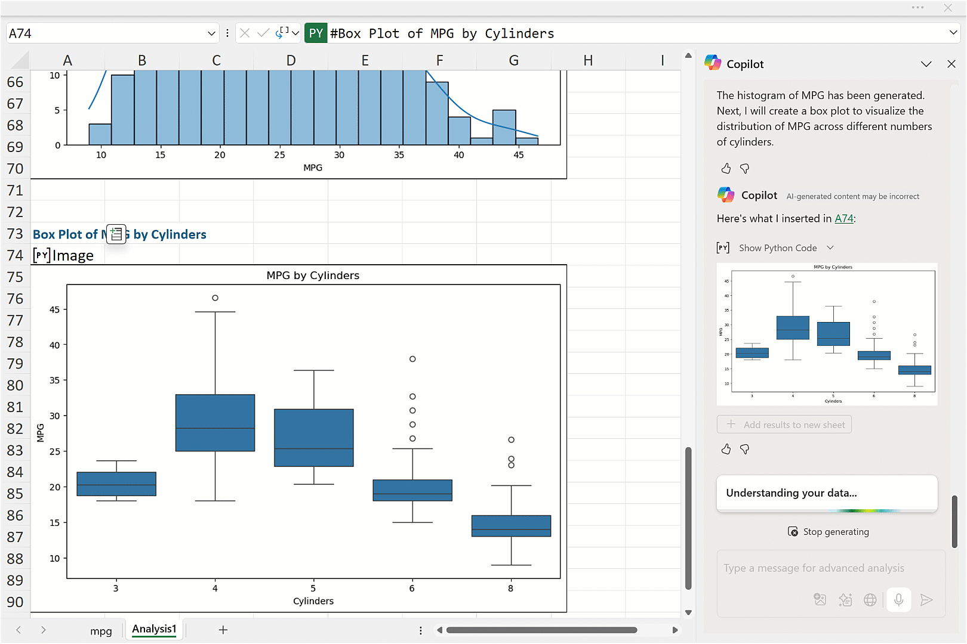Like the first Copilot message with thumbs up
This screenshot has height=644, width=967.
point(726,169)
